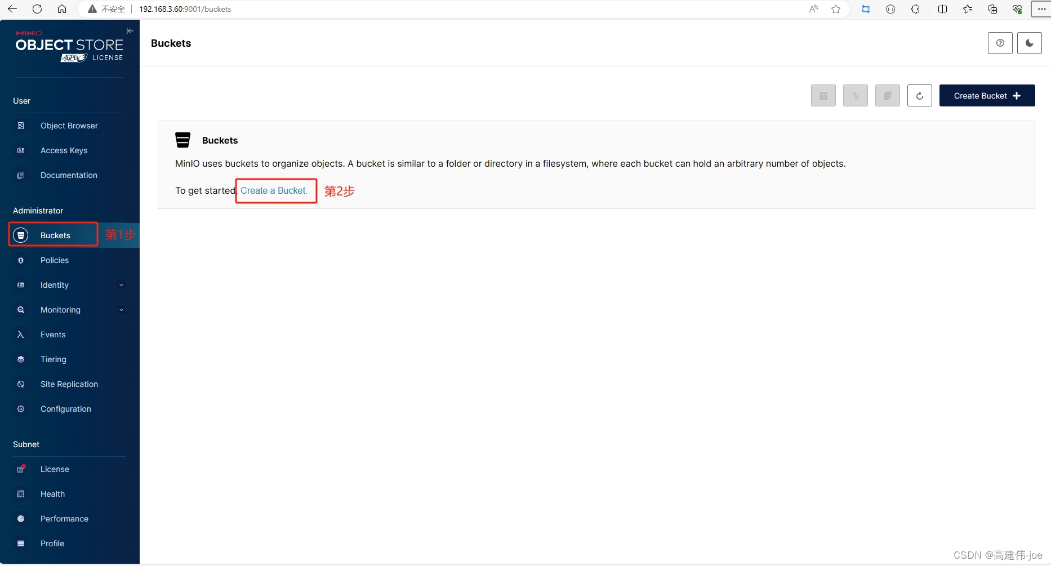Open browser extensions puzzle icon
The width and height of the screenshot is (1051, 566).
point(915,9)
